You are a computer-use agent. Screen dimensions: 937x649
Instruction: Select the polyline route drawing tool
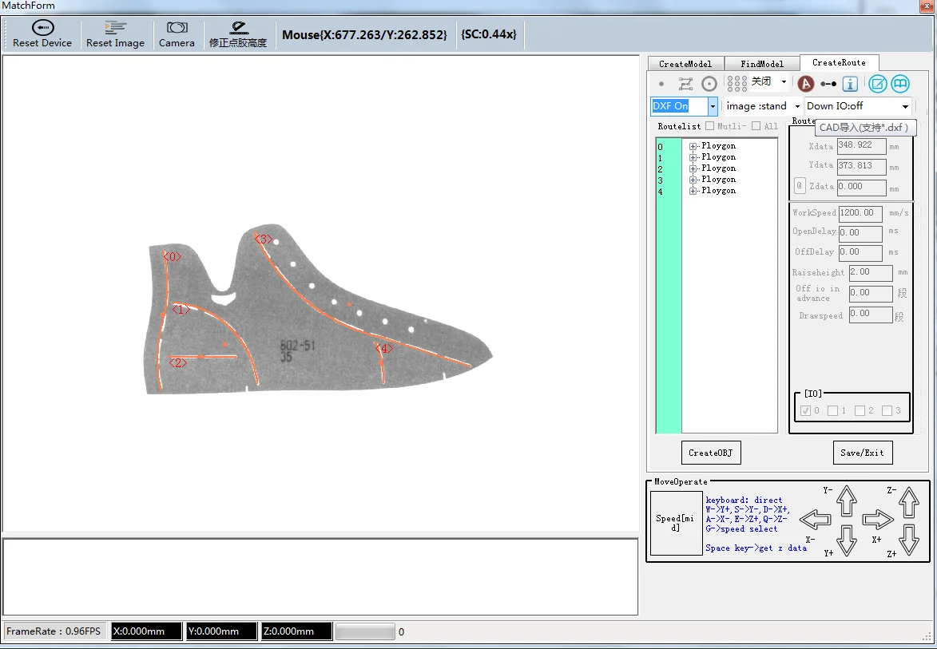685,84
